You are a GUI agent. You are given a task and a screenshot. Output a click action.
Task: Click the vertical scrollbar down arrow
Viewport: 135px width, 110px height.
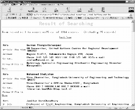[x=133, y=105]
